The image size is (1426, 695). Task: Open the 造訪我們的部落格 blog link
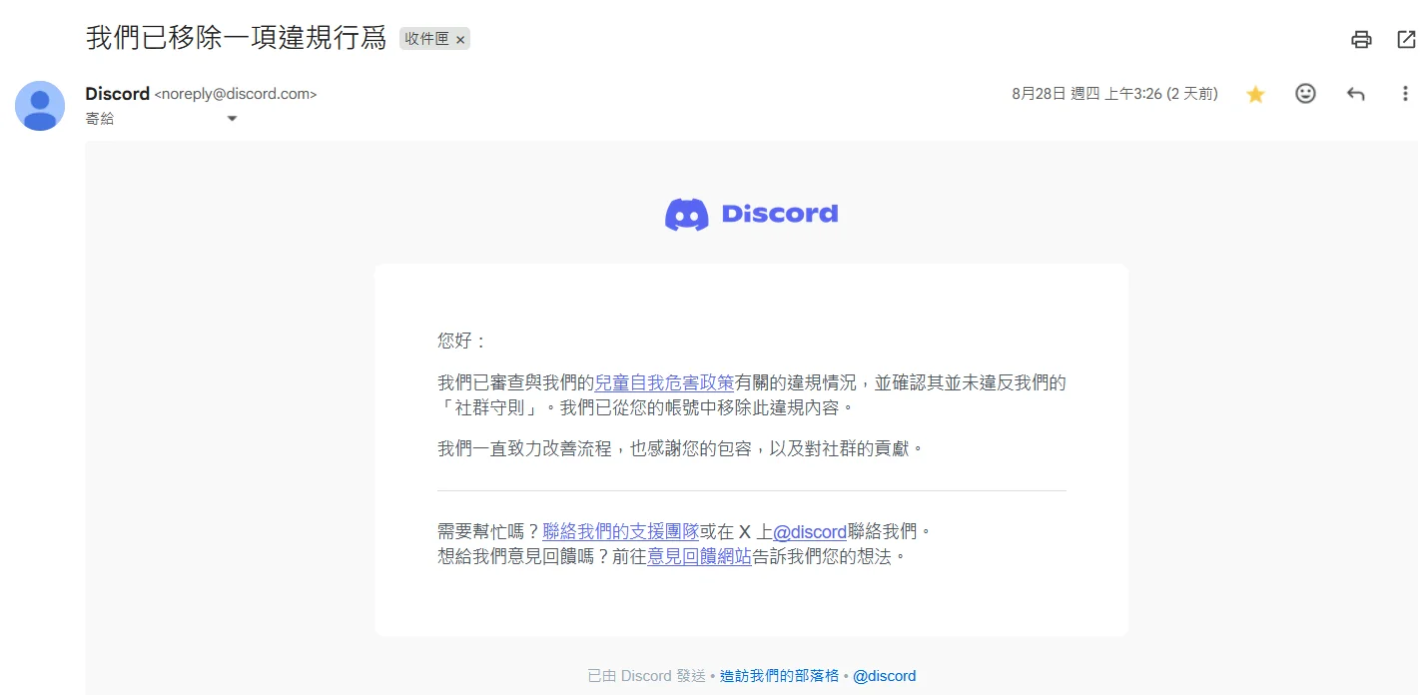[x=778, y=675]
